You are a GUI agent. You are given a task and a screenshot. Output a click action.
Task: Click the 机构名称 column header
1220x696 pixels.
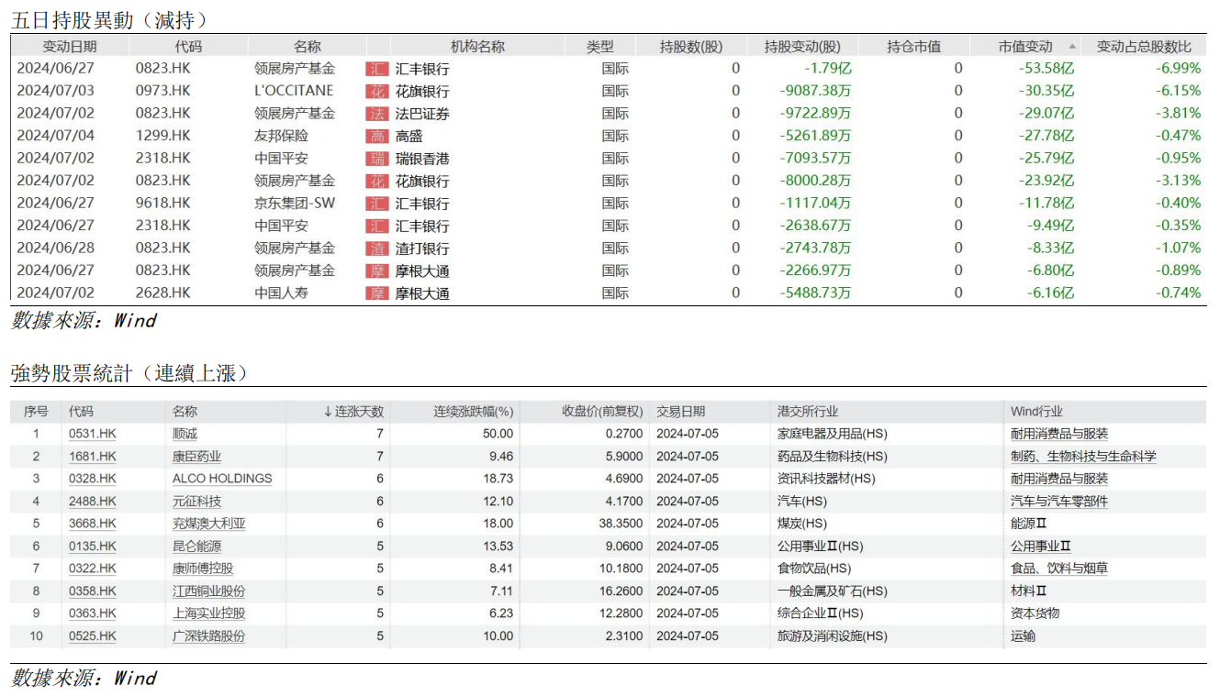point(477,46)
